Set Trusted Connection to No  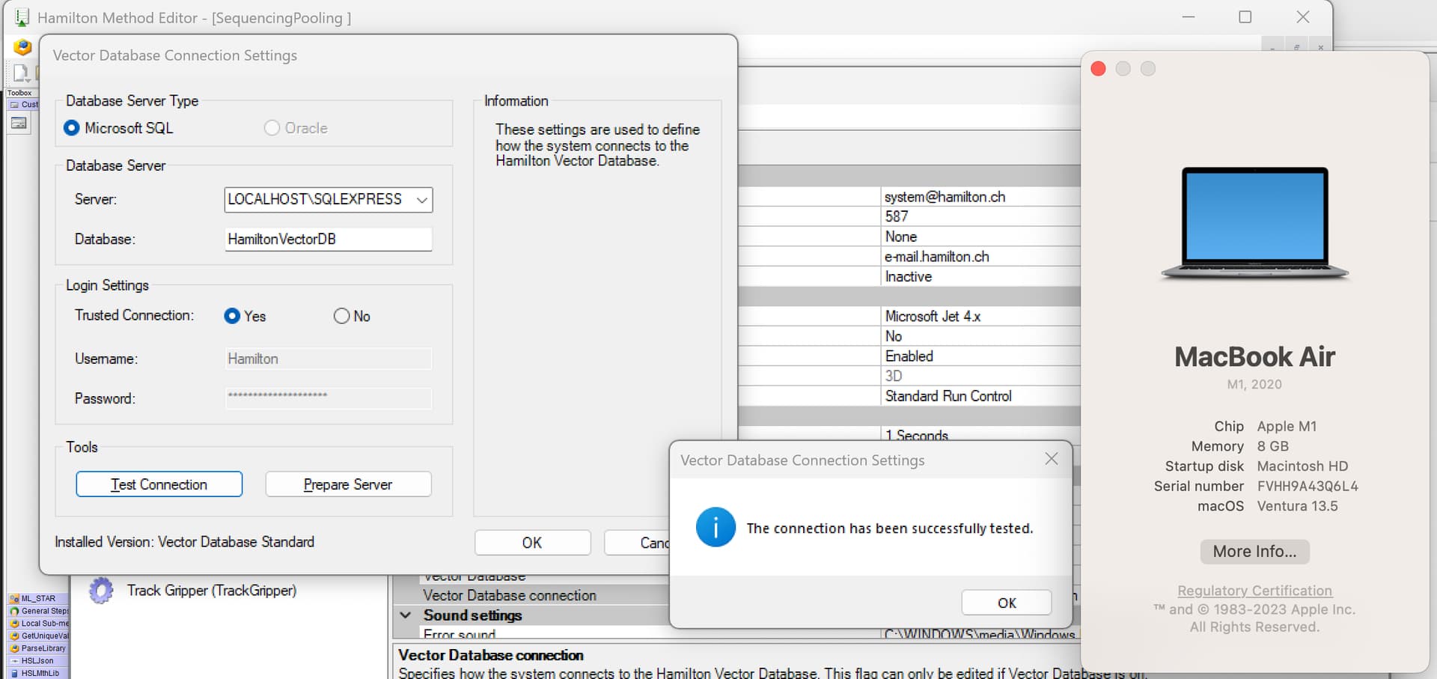pyautogui.click(x=341, y=316)
